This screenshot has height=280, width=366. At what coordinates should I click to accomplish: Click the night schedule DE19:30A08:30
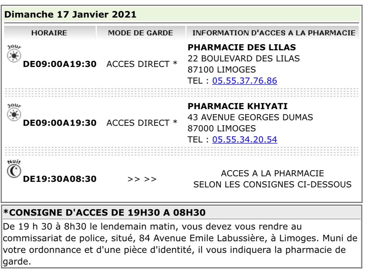(x=60, y=179)
